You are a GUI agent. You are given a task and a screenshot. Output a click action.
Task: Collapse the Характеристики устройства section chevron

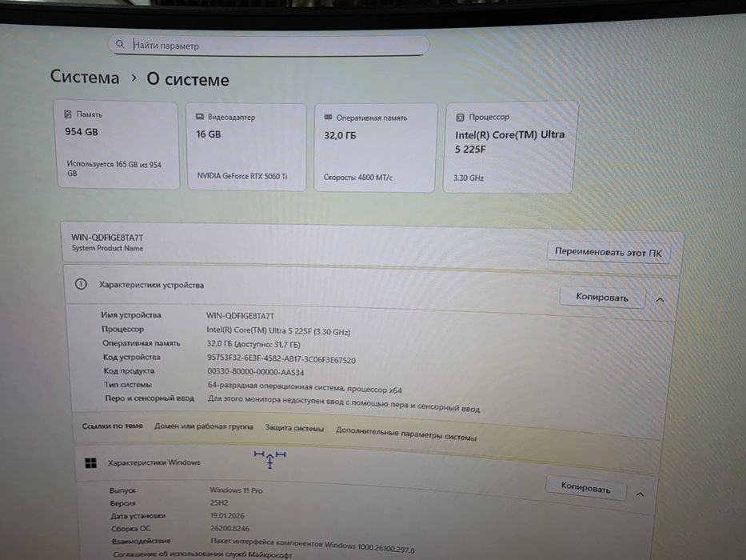(x=660, y=300)
